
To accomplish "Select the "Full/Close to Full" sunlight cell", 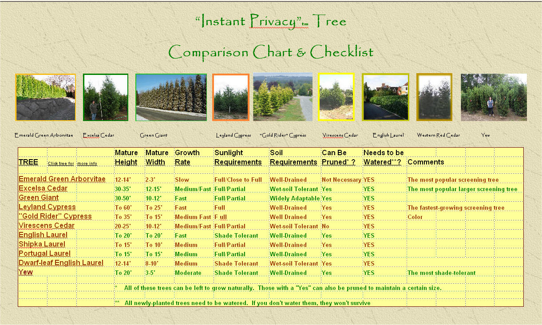I will (x=238, y=180).
